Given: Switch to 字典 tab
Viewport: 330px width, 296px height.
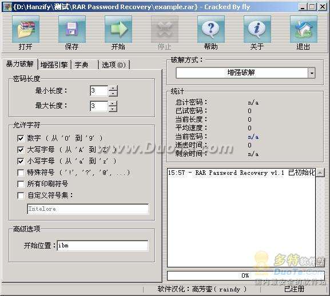Looking at the screenshot, I should click(x=85, y=65).
